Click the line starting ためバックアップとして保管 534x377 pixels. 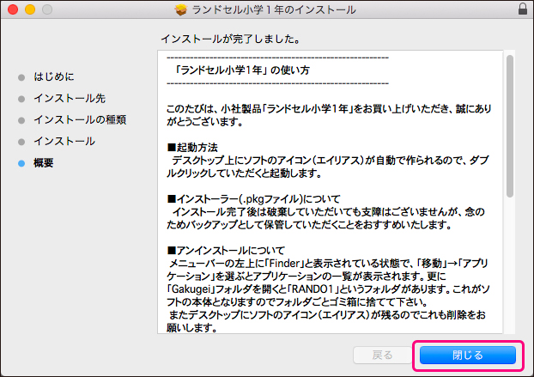coord(309,225)
